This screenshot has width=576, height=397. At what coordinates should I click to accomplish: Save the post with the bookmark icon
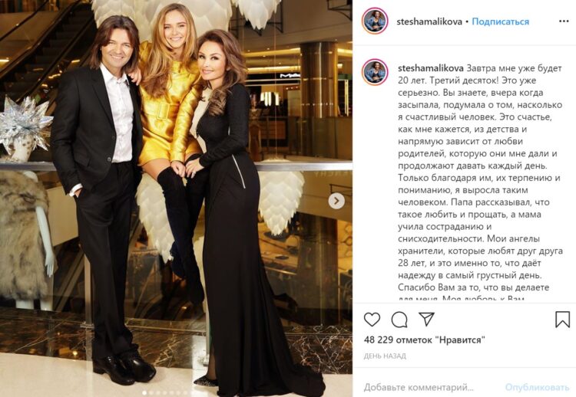[562, 320]
